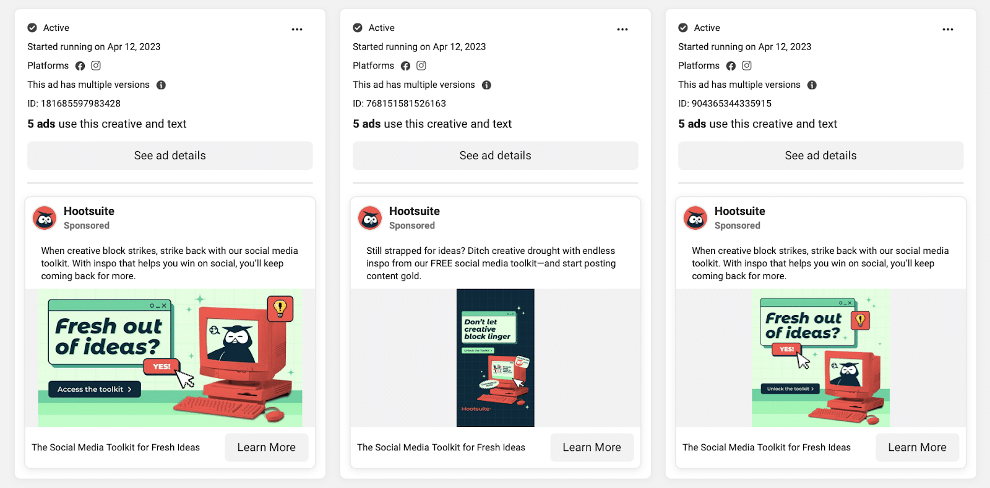Viewport: 990px width, 488px height.
Task: Click the 'Access the toolkit' button inside the large creative
Action: 95,389
